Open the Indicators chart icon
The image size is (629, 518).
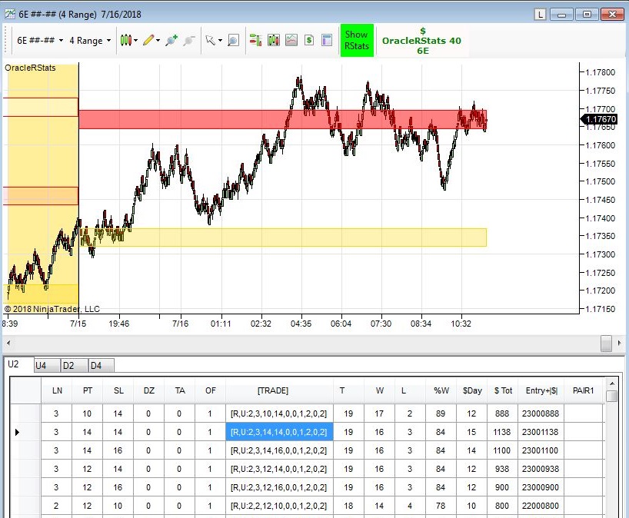(291, 40)
